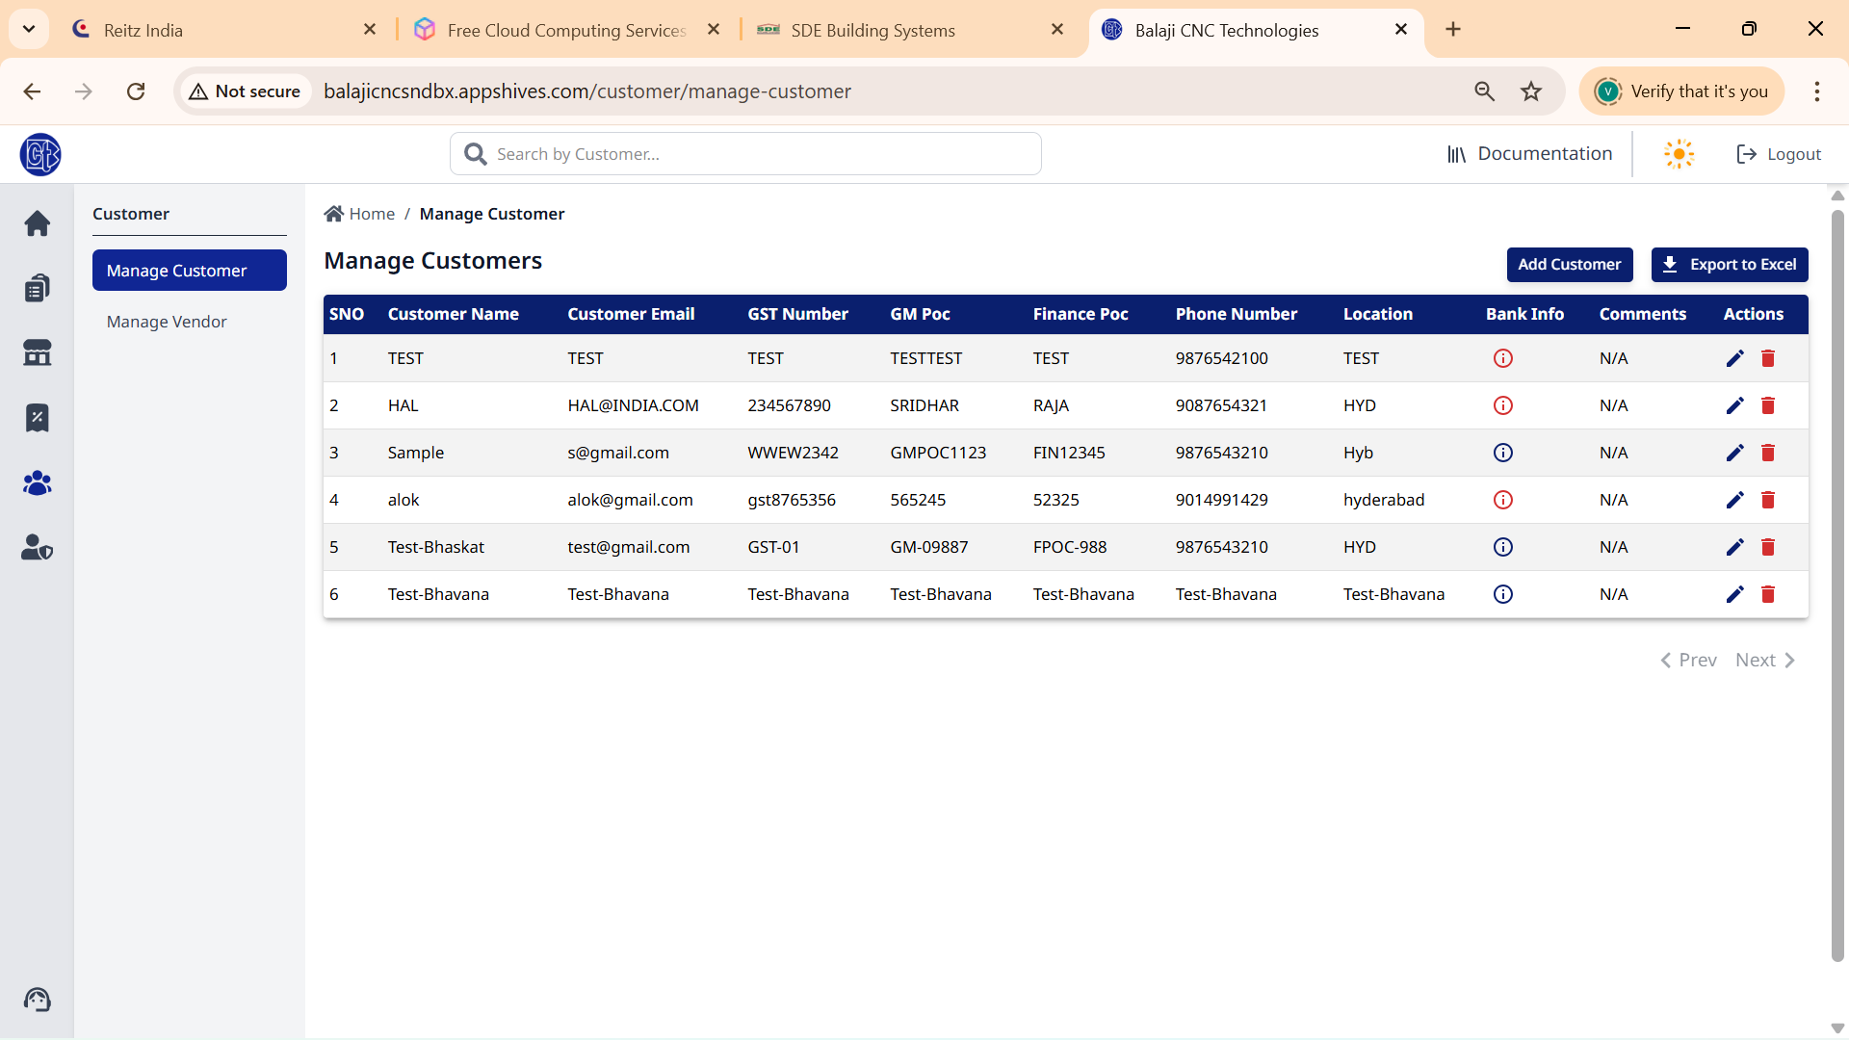The width and height of the screenshot is (1849, 1040).
Task: Click the store sidebar icon
Action: [37, 352]
